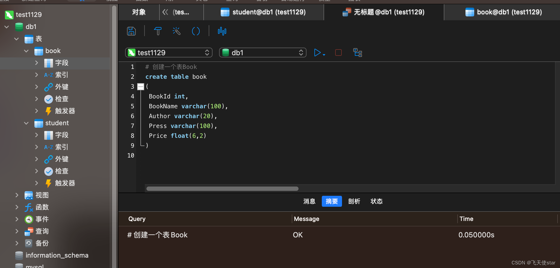
Task: Run the query with play button
Action: point(317,53)
